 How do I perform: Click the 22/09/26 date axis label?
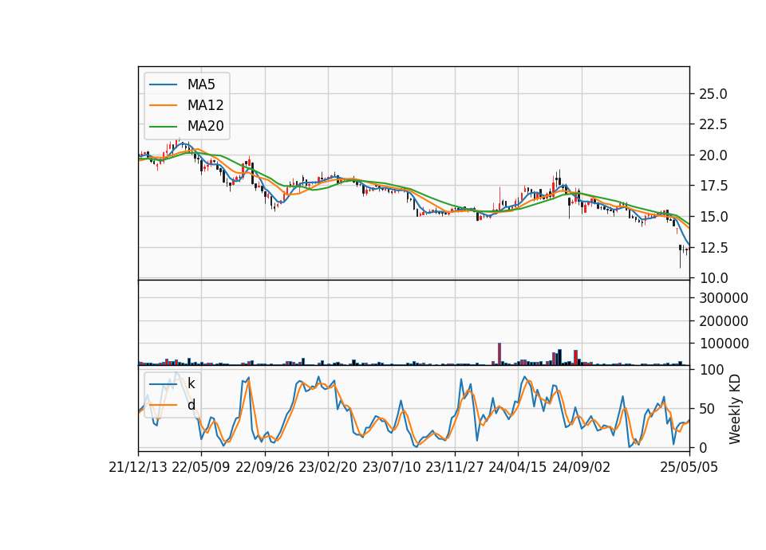pyautogui.click(x=264, y=468)
